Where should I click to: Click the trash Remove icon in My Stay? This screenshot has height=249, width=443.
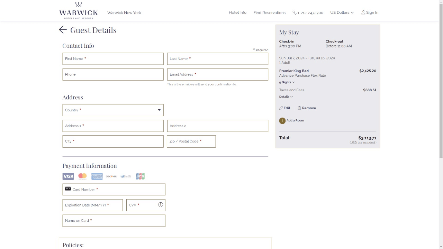(299, 108)
